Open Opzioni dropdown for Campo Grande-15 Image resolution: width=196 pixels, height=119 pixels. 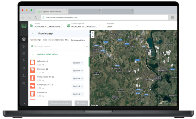click(x=78, y=79)
